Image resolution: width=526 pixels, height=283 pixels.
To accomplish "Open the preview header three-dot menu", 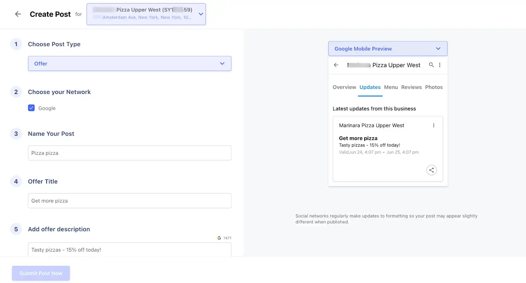I will coord(440,65).
